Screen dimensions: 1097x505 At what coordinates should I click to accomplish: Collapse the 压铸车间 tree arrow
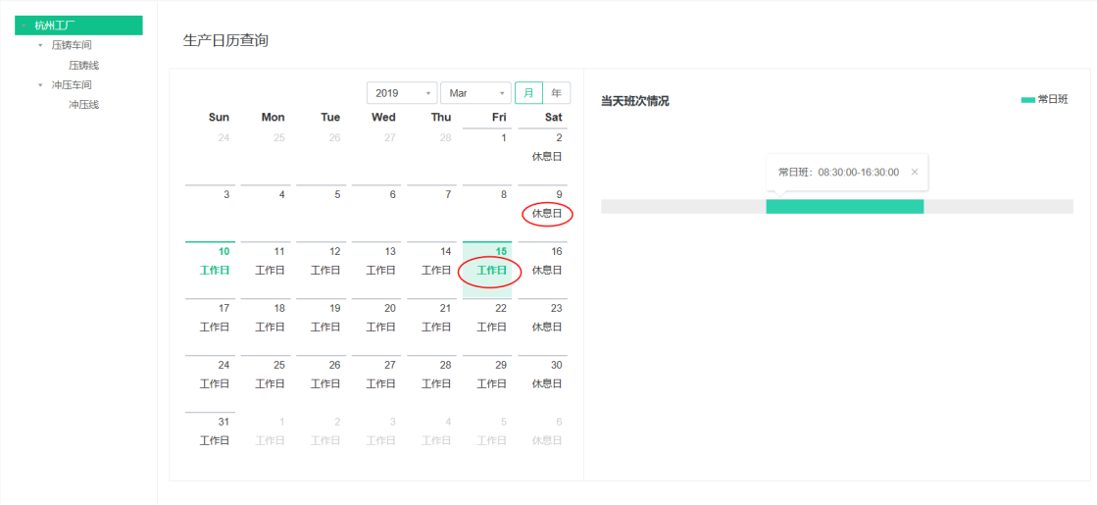[40, 45]
